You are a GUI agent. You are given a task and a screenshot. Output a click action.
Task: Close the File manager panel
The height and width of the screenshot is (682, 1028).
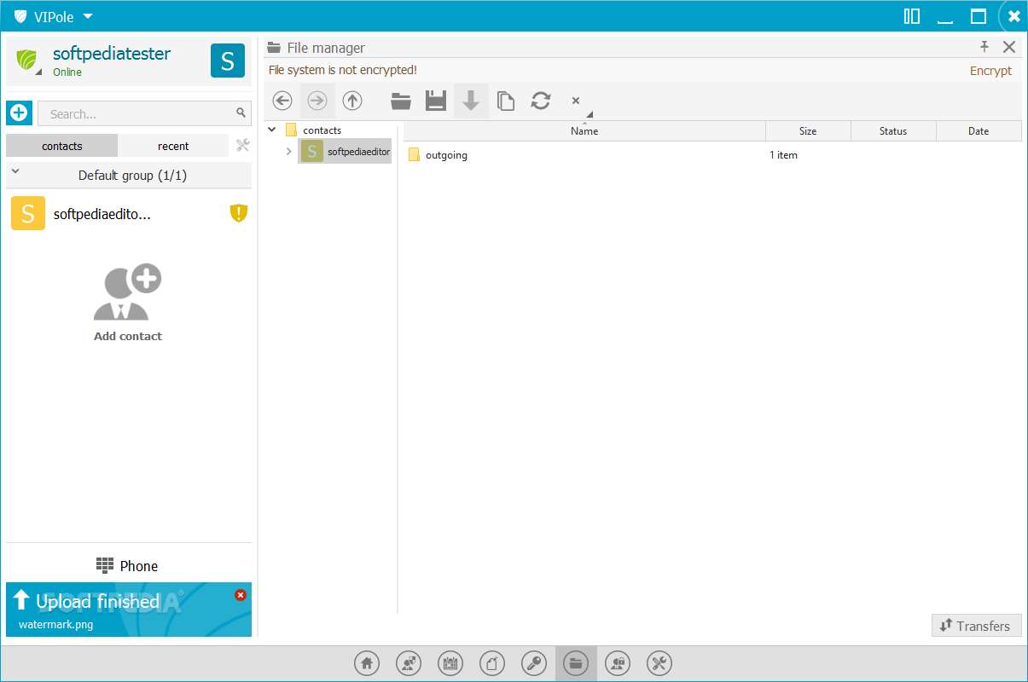(x=1009, y=47)
